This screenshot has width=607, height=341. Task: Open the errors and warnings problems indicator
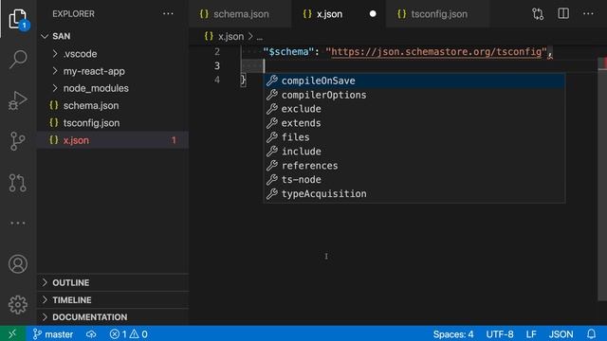(x=129, y=334)
